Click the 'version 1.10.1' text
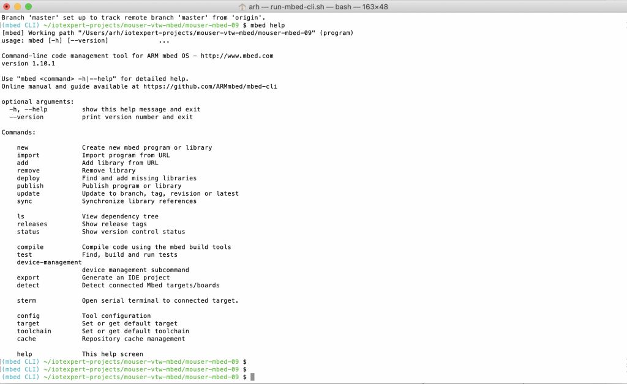 tap(28, 64)
